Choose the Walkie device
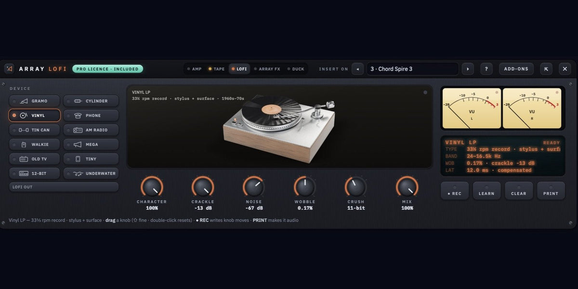Screen dimensions: 578x289 click(x=35, y=144)
